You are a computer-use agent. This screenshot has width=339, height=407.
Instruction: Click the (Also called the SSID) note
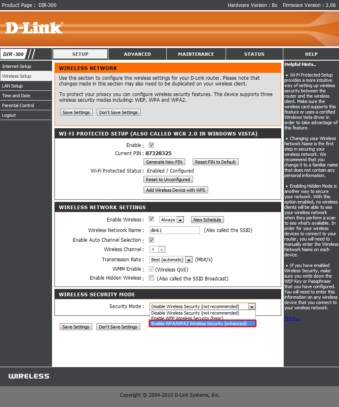click(228, 230)
